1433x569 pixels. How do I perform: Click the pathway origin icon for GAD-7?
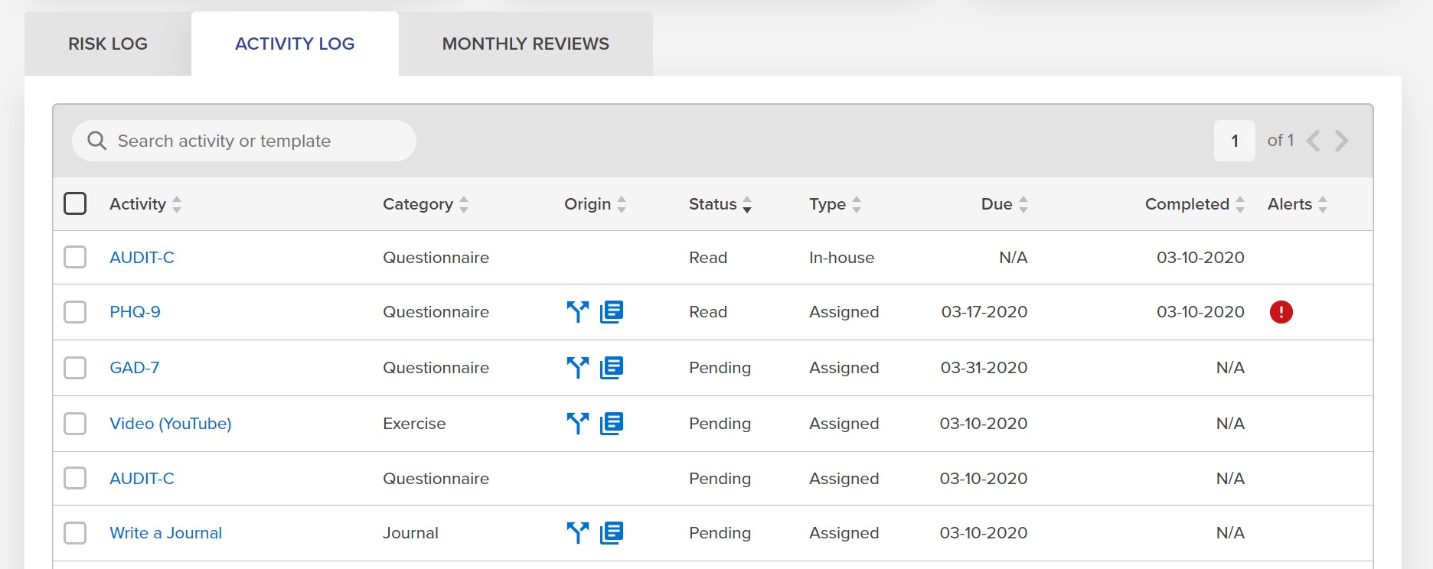pyautogui.click(x=578, y=368)
